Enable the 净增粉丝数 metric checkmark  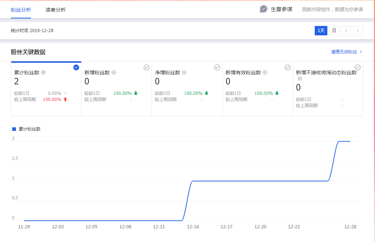pyautogui.click(x=217, y=67)
